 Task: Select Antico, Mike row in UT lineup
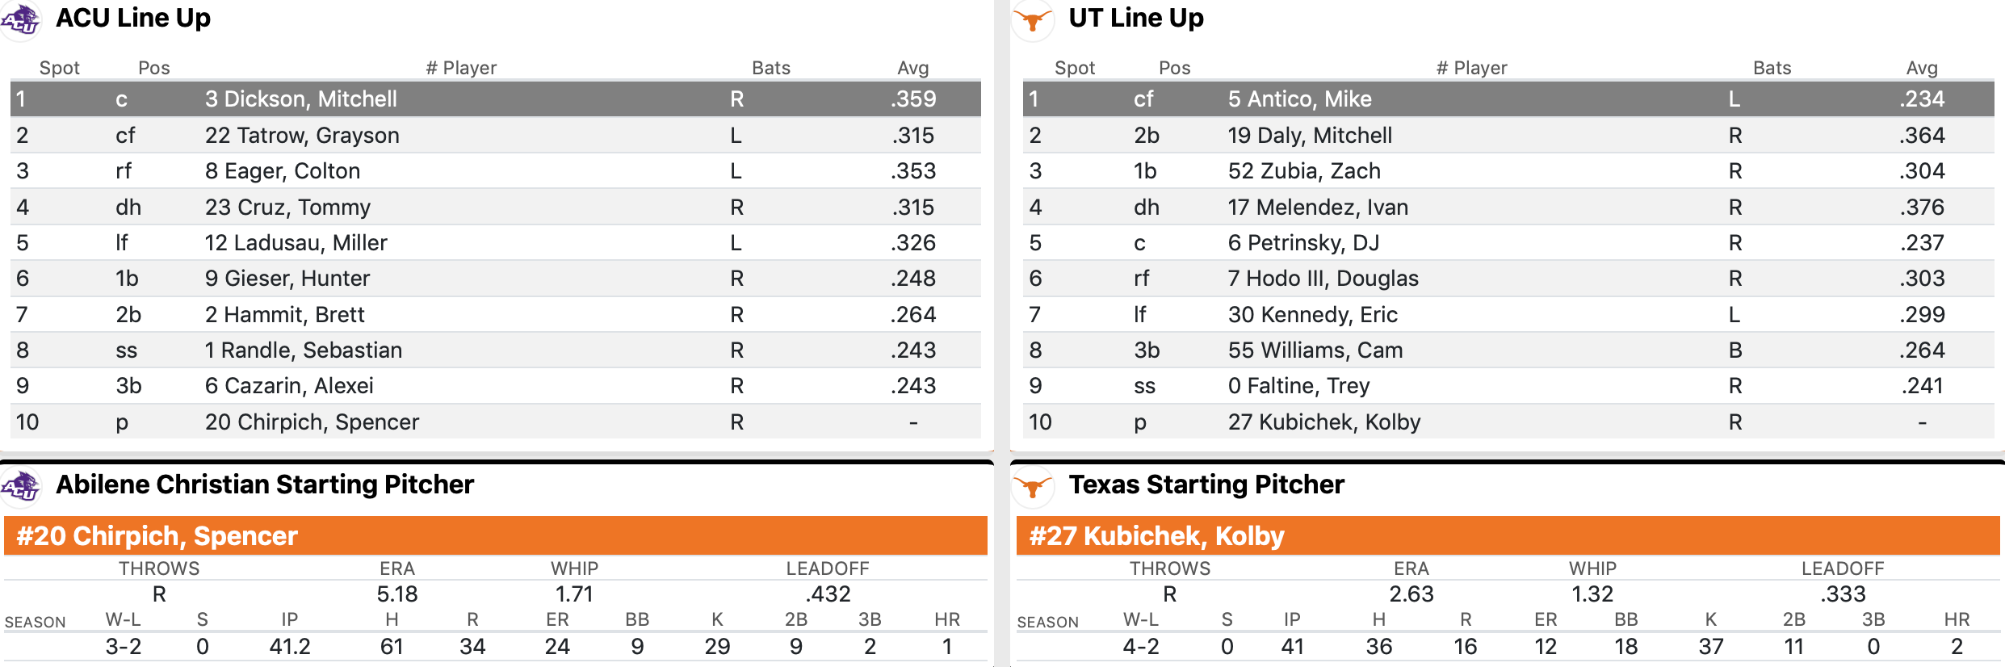[x=1299, y=99]
